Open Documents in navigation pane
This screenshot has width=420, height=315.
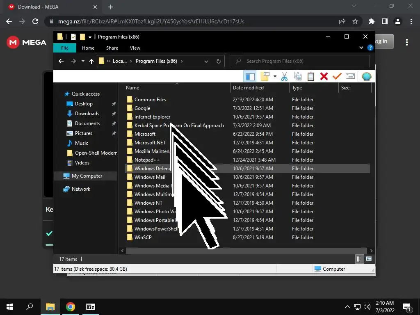coord(87,123)
